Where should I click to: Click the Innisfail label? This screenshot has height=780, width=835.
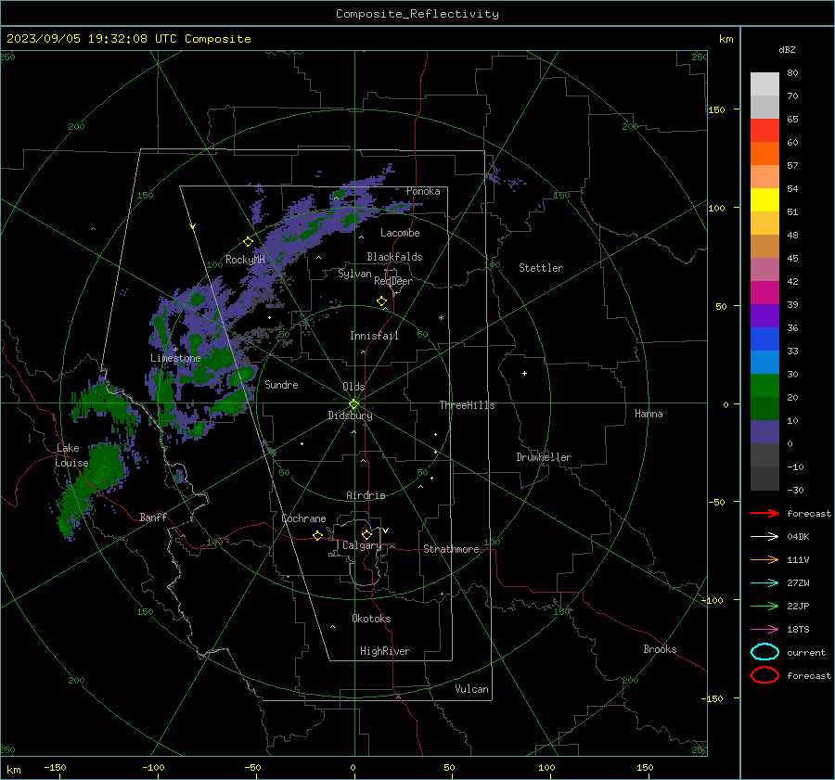click(374, 336)
